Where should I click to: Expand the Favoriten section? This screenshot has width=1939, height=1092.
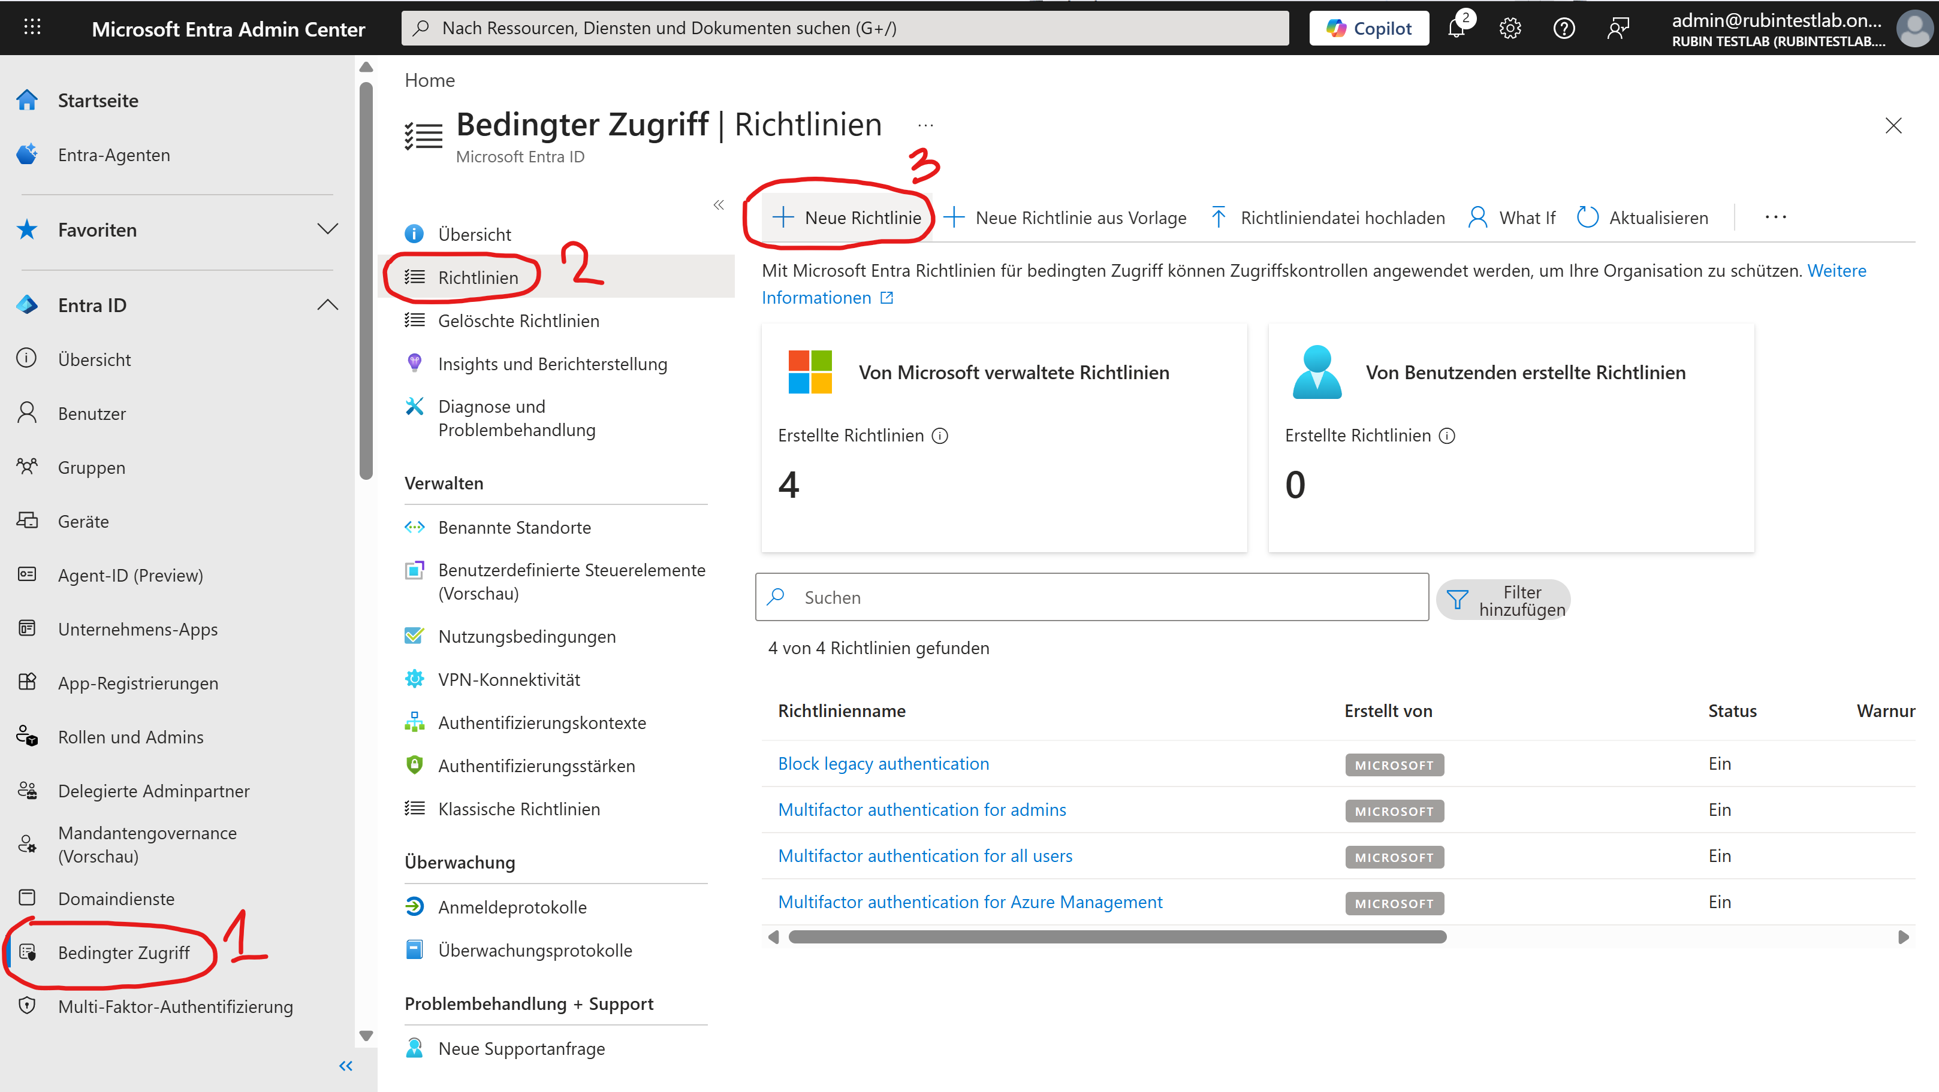[x=327, y=229]
